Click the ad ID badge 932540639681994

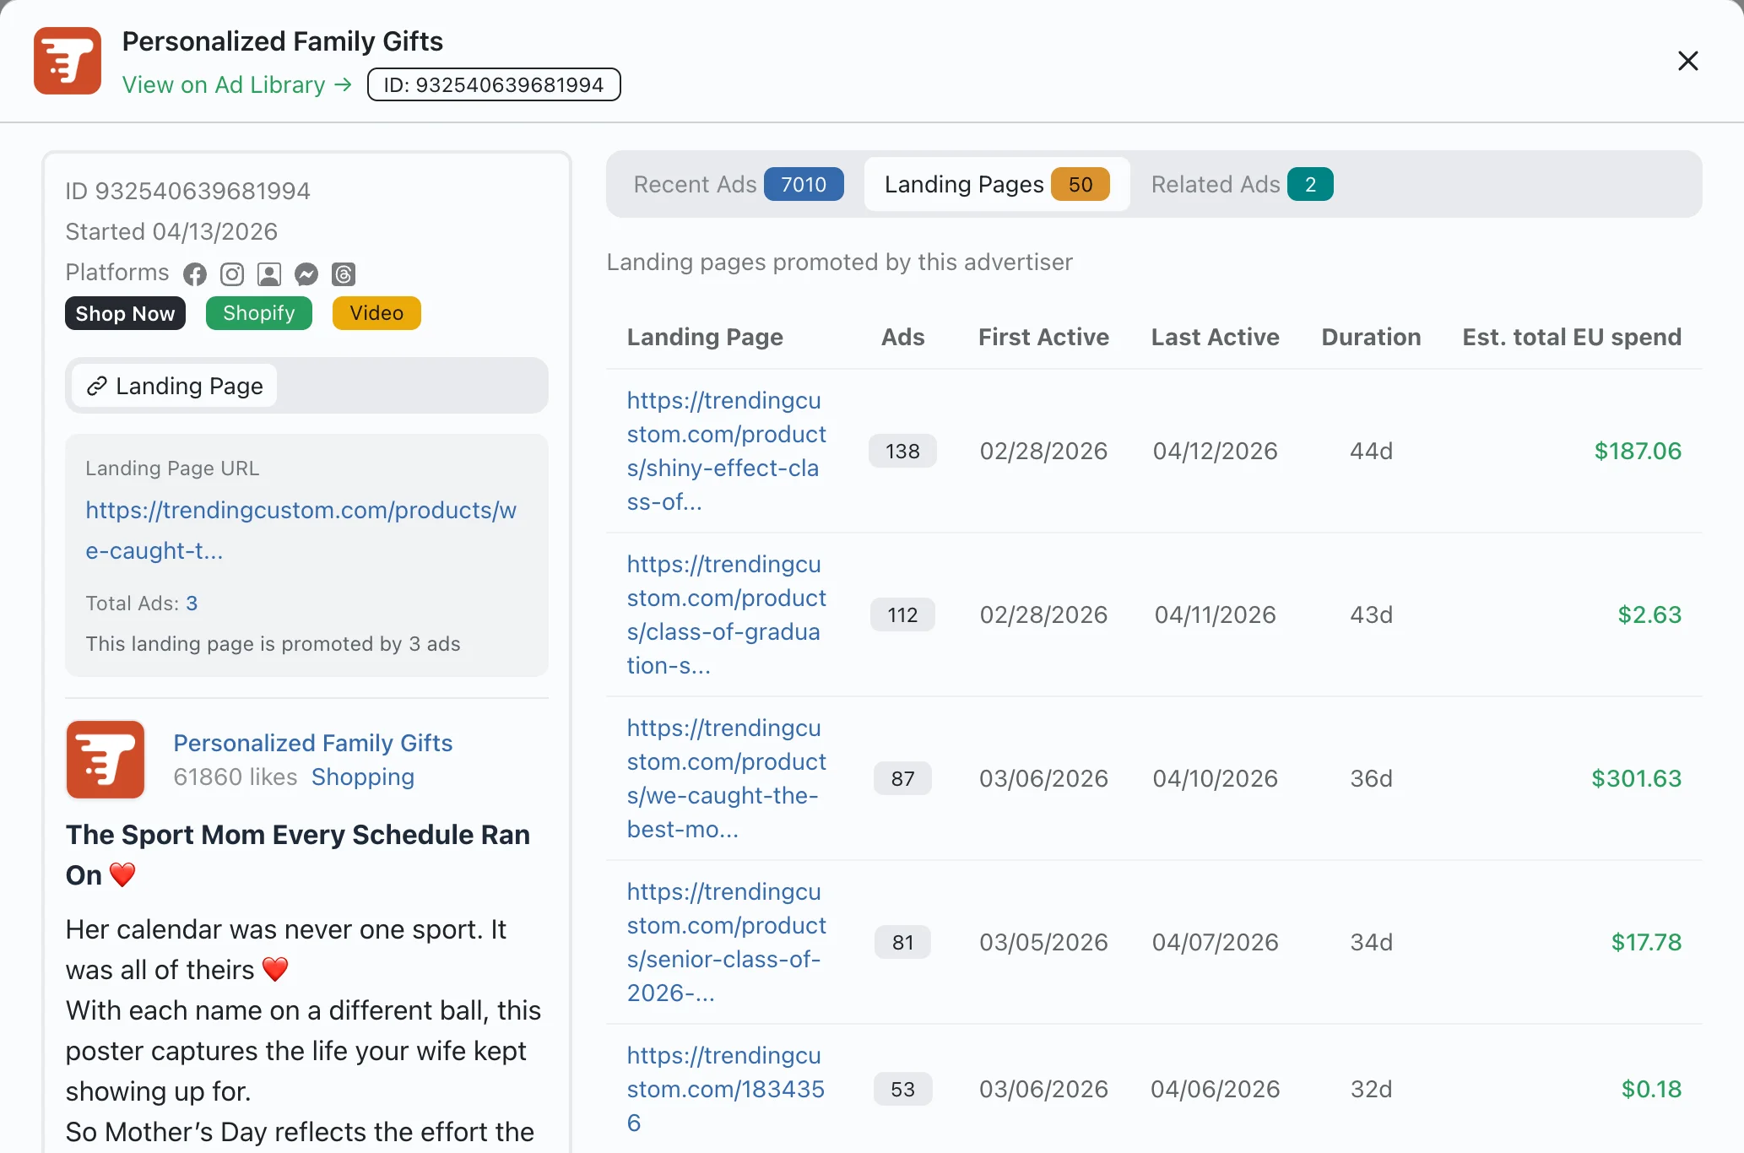[494, 84]
